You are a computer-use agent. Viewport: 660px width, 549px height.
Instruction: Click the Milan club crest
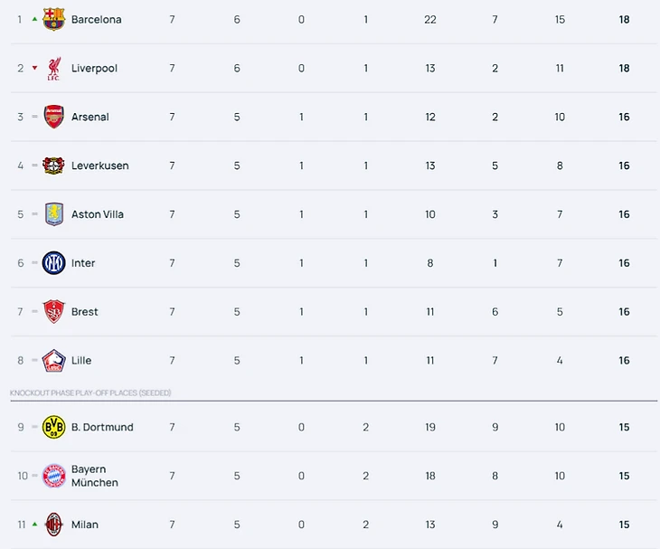(x=54, y=525)
